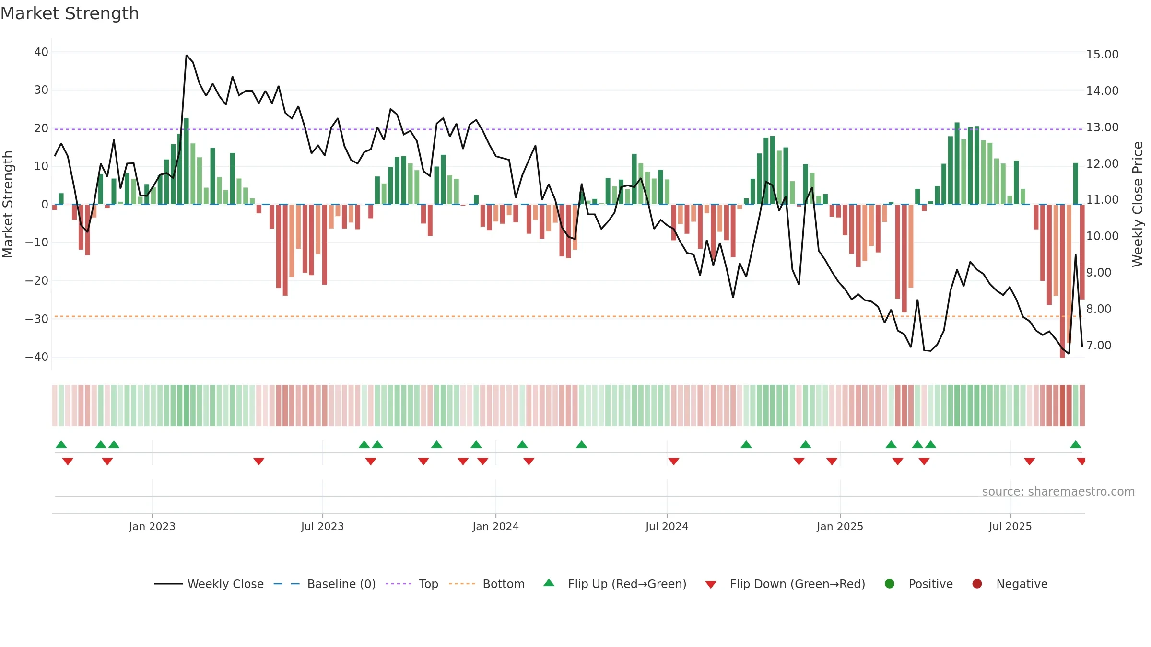Click the green Flip Up legend triangle
This screenshot has width=1151, height=647.
(549, 583)
